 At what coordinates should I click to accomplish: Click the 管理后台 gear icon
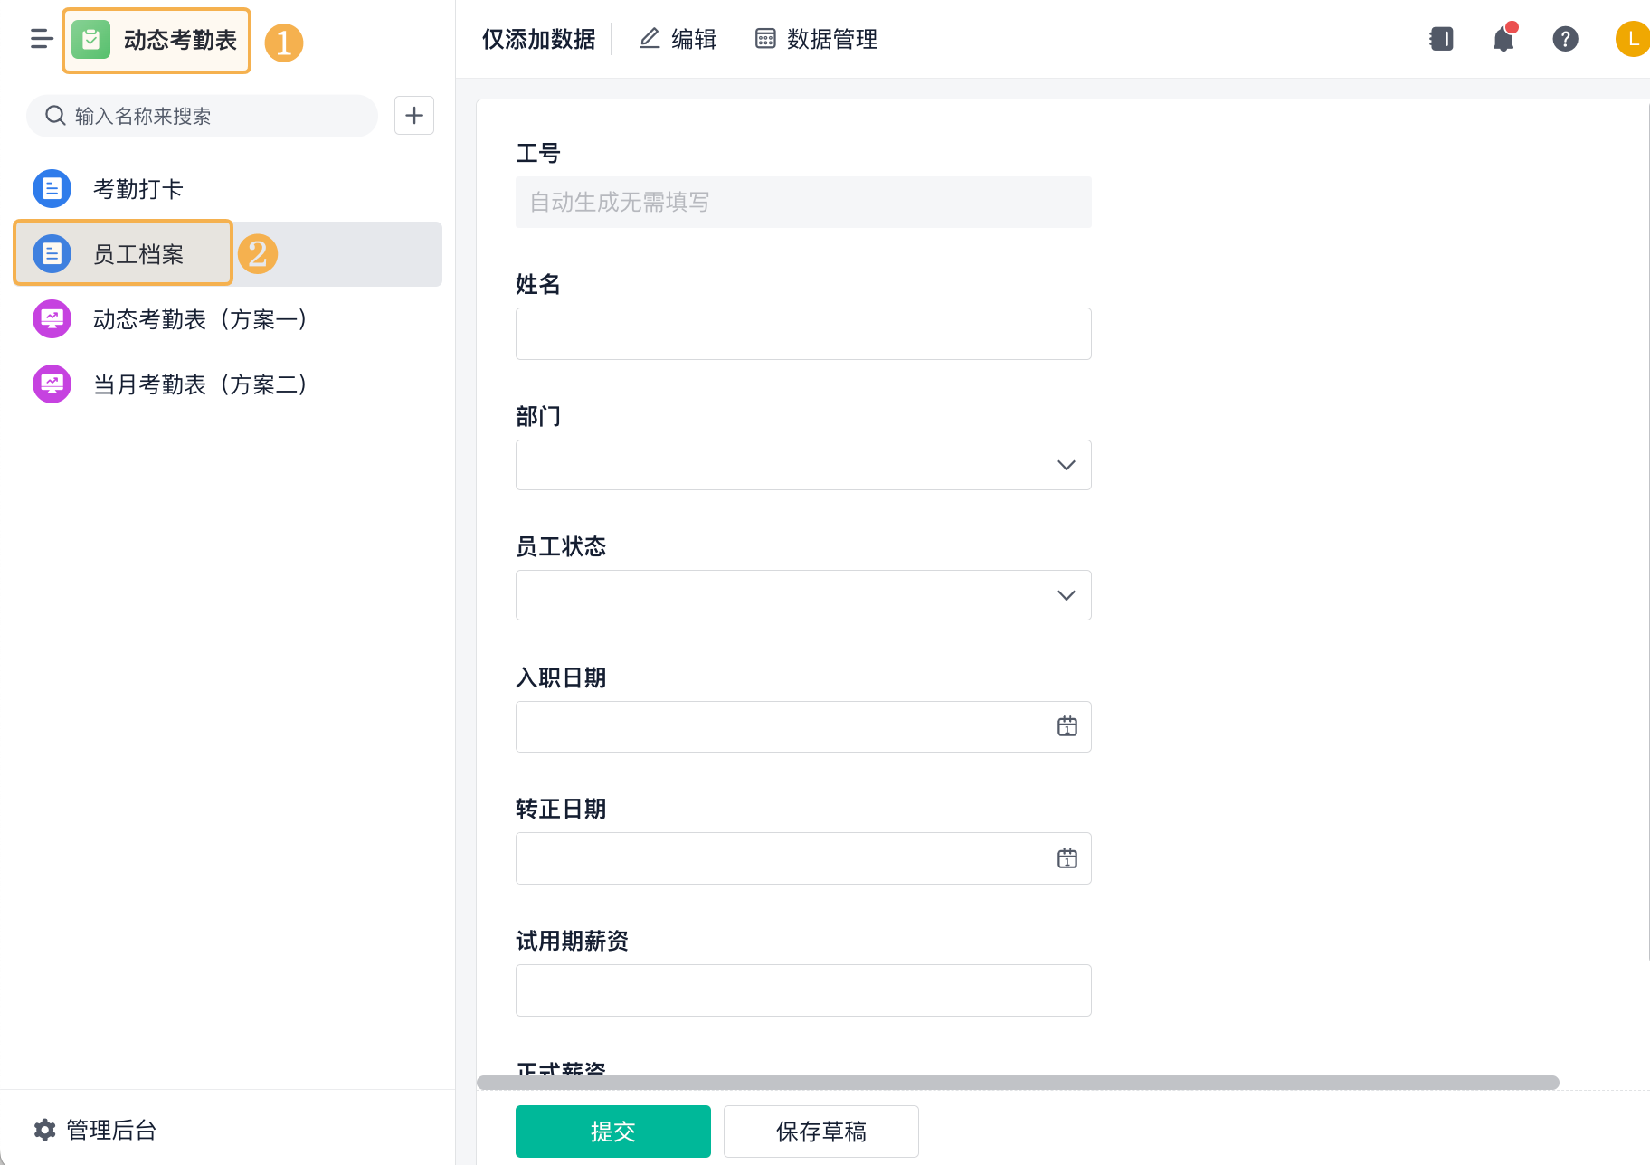click(x=44, y=1130)
